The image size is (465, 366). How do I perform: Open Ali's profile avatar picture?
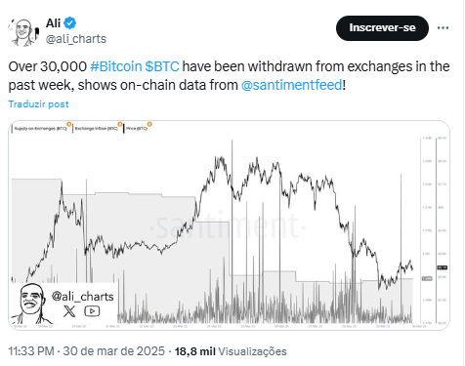pyautogui.click(x=23, y=32)
